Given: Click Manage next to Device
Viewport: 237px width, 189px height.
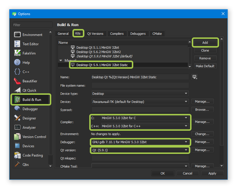Looking at the screenshot, I should (x=202, y=101).
